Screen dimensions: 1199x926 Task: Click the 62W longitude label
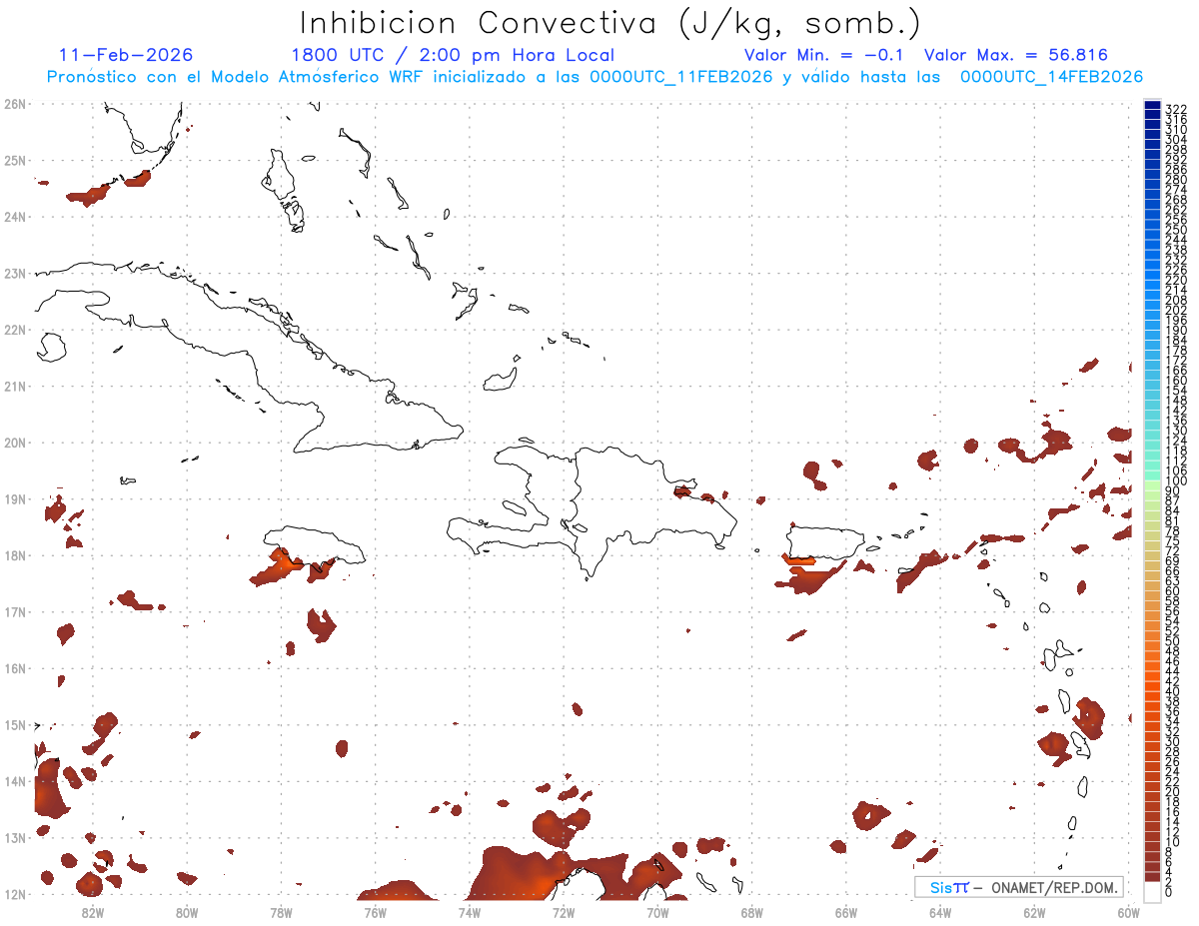[x=1034, y=911]
